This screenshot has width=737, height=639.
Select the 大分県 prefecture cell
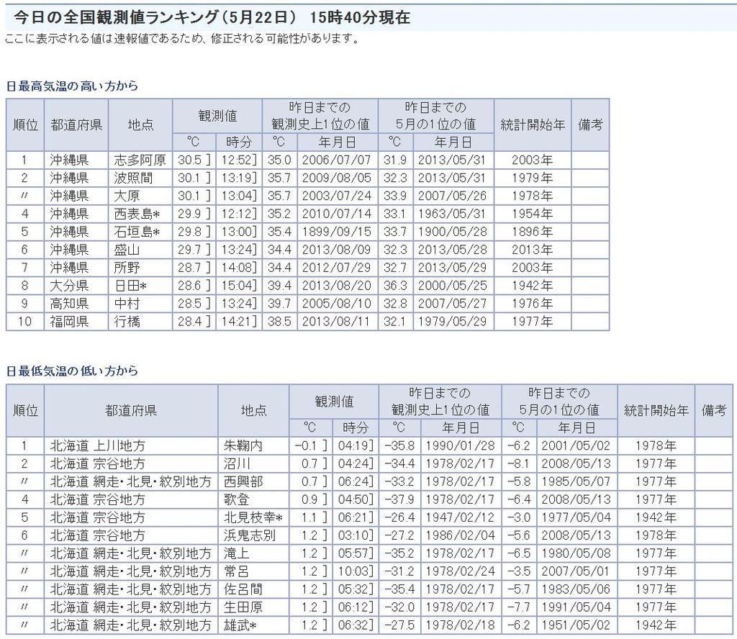click(70, 286)
